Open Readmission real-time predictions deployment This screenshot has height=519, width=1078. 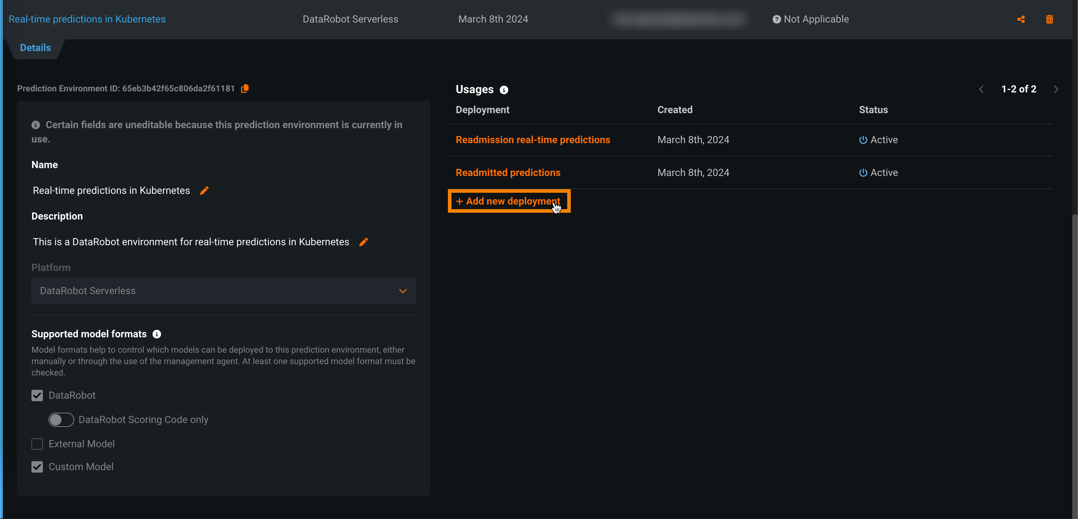coord(533,140)
